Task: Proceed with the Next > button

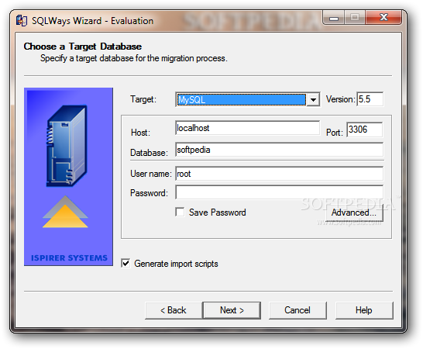Action: 232,310
